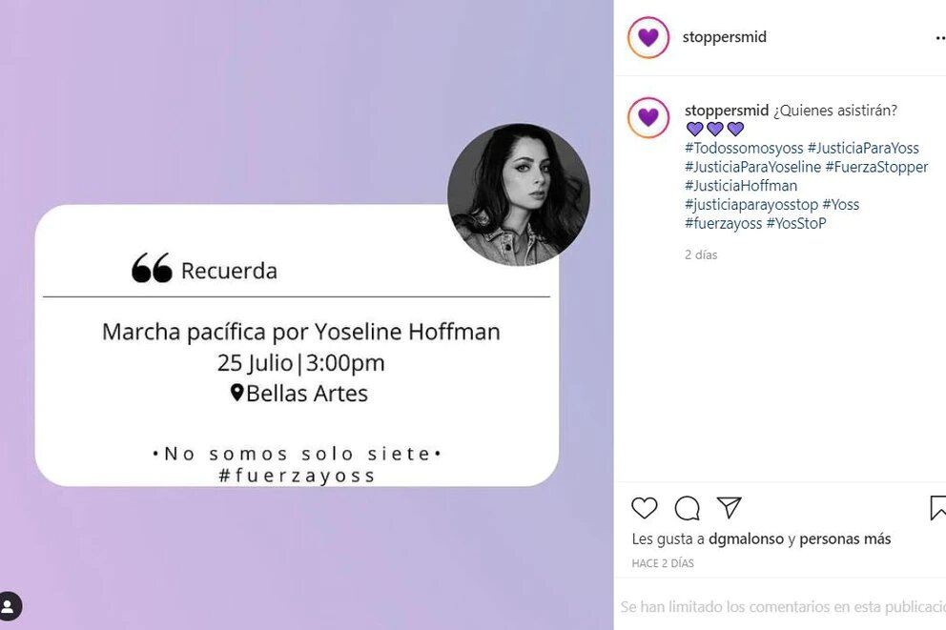The height and width of the screenshot is (630, 946).
Task: Share the post with the paper plane icon
Action: (729, 508)
